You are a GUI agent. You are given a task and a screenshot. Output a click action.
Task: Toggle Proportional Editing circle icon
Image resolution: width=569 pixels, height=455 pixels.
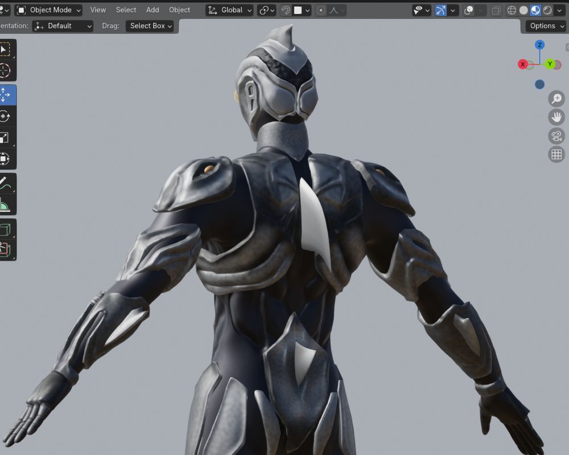click(x=321, y=10)
